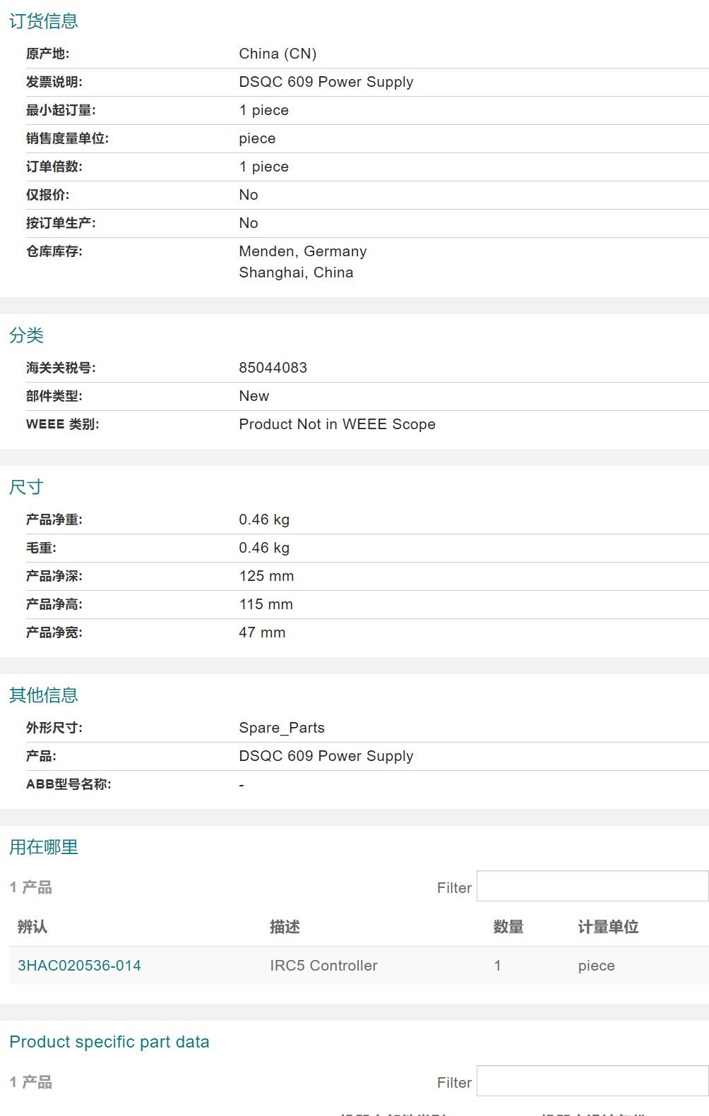Sort by the 数量 column header
Viewport: 709px width, 1116px height.
508,927
